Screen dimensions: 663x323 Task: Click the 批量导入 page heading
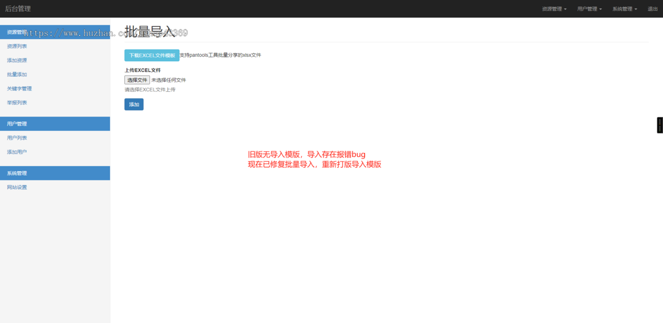click(x=150, y=31)
